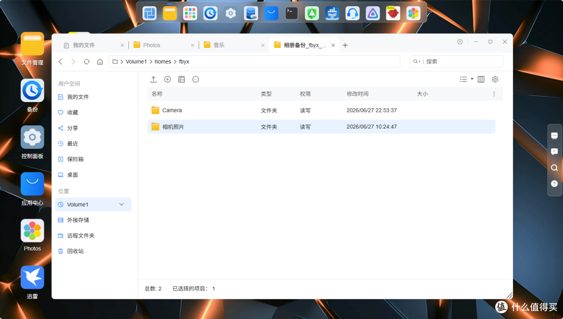Select the 相机照片 folder row

[321, 126]
